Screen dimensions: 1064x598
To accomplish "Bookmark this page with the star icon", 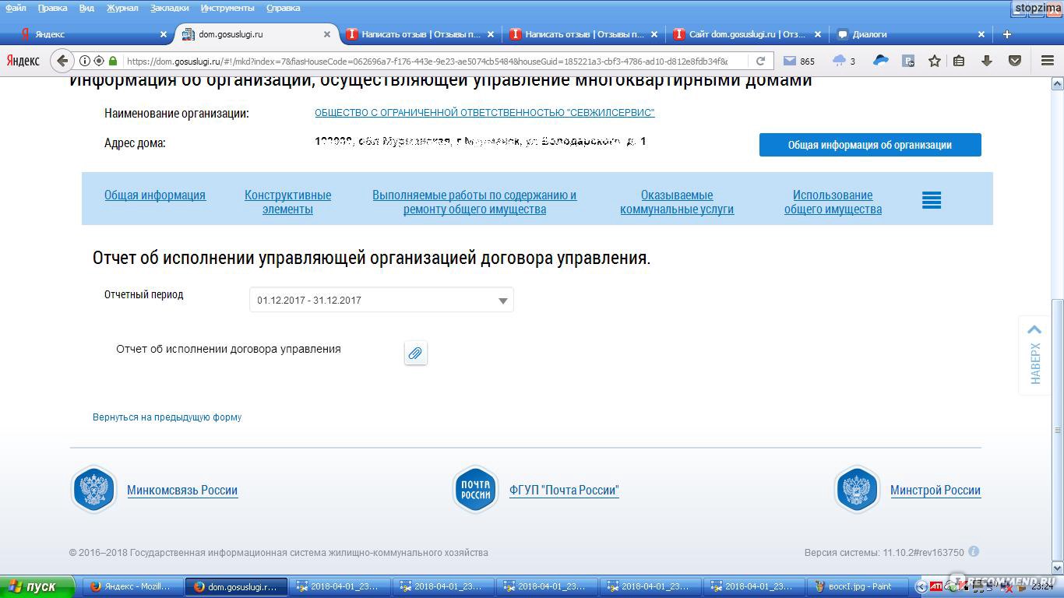I will pyautogui.click(x=934, y=61).
